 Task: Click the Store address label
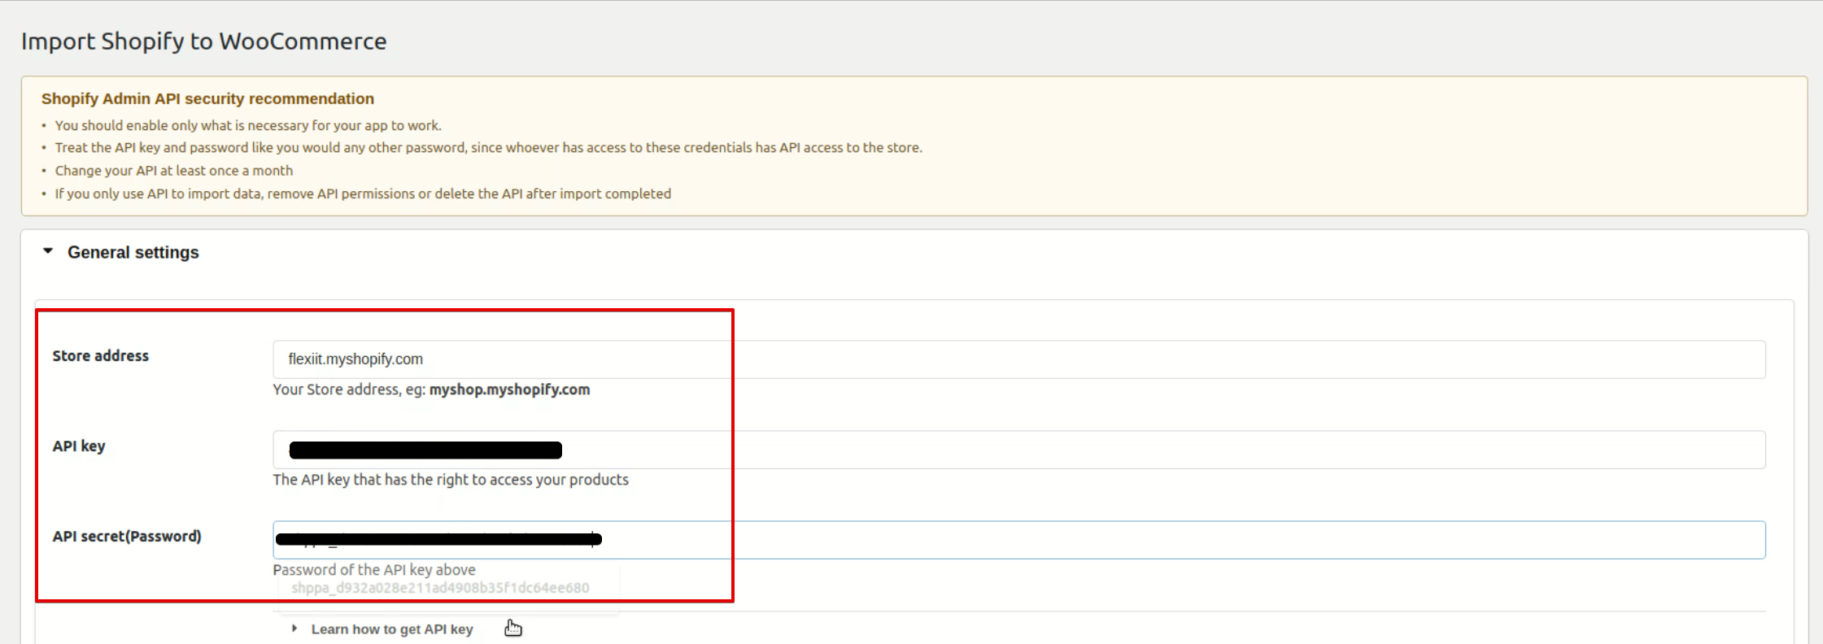tap(101, 356)
